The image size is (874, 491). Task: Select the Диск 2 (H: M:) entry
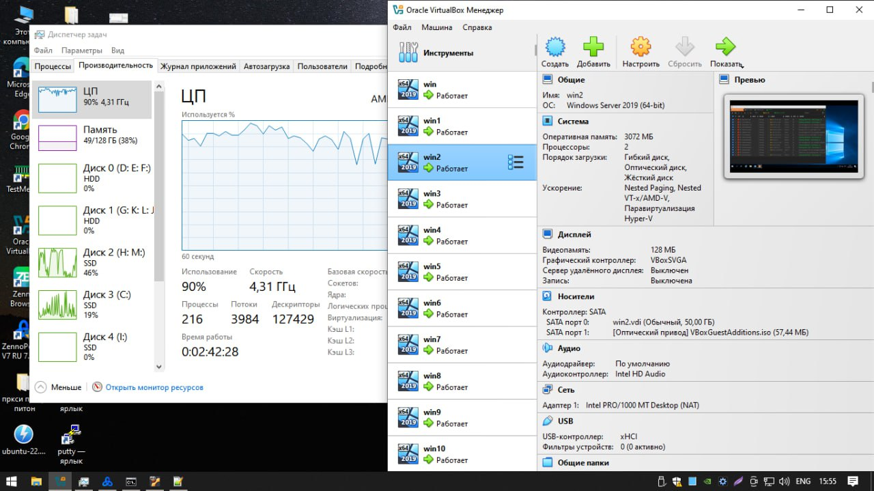92,262
